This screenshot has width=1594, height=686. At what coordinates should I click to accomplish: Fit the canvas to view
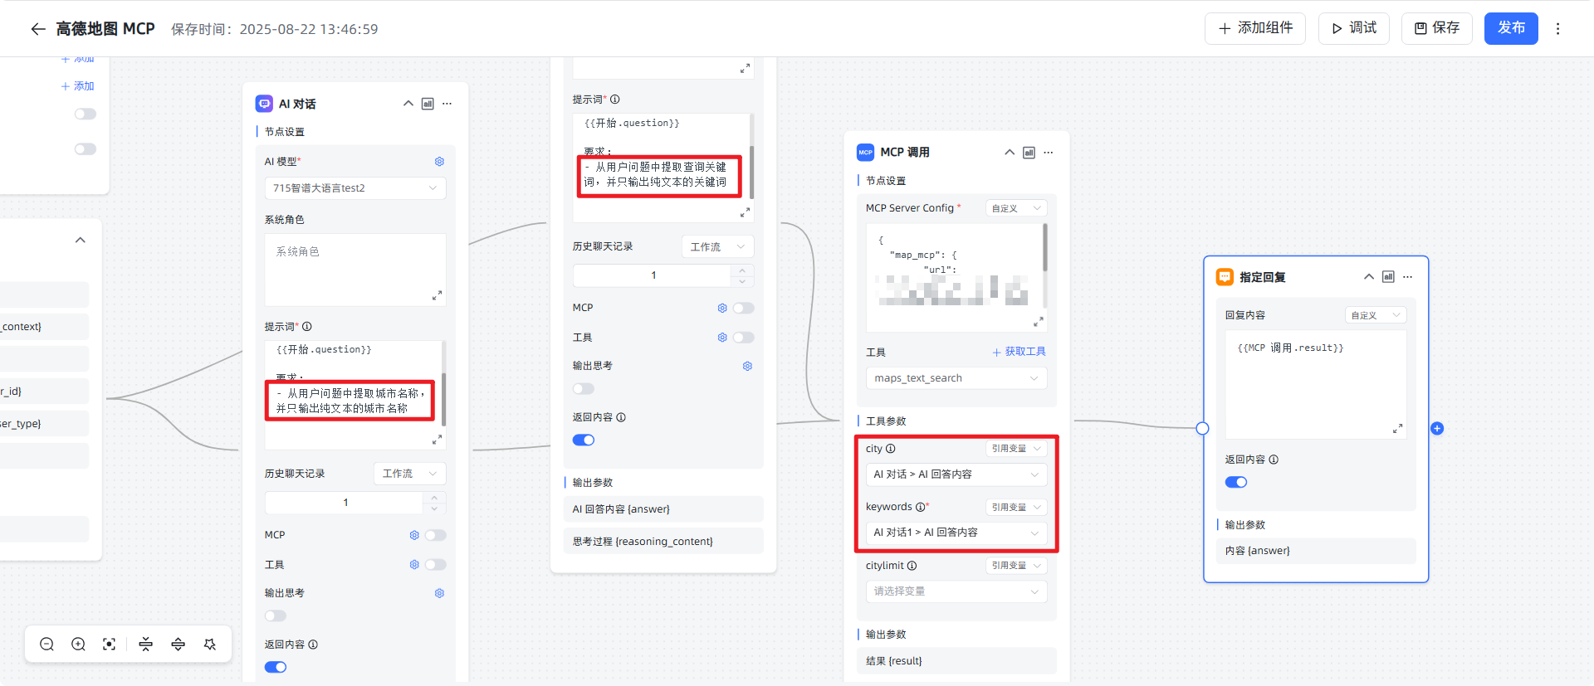[x=109, y=645]
